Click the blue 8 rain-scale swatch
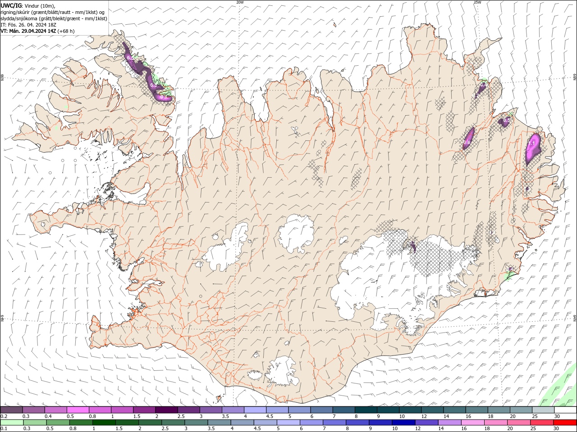This screenshot has width=577, height=432. click(x=357, y=423)
